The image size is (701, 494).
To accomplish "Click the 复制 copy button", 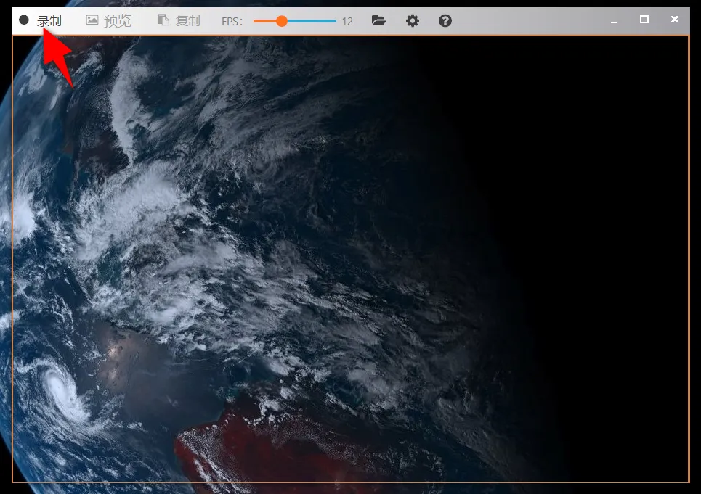I will pos(179,20).
